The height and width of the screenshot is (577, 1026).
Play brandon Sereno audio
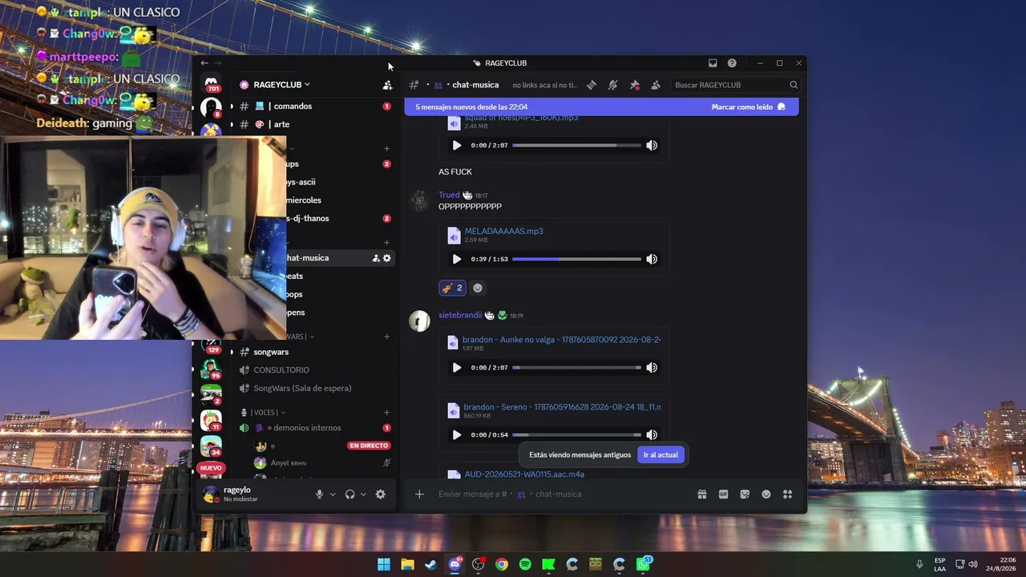coord(457,435)
